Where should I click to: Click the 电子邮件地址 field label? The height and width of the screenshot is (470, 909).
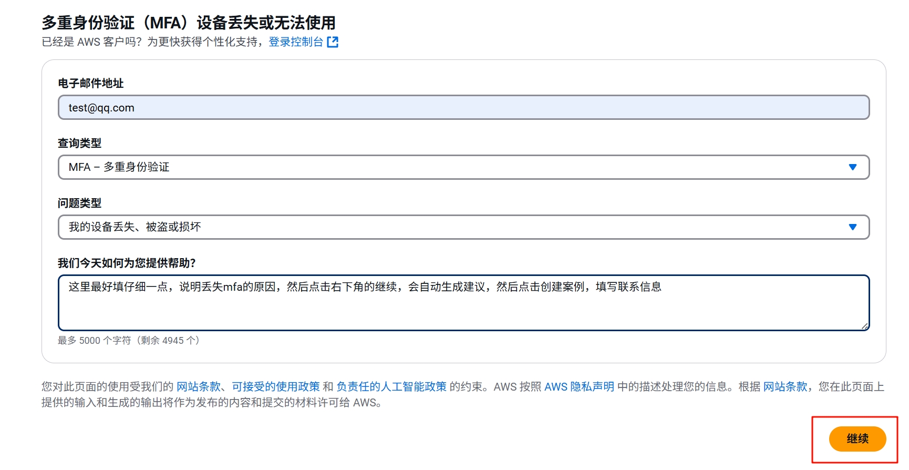[91, 84]
